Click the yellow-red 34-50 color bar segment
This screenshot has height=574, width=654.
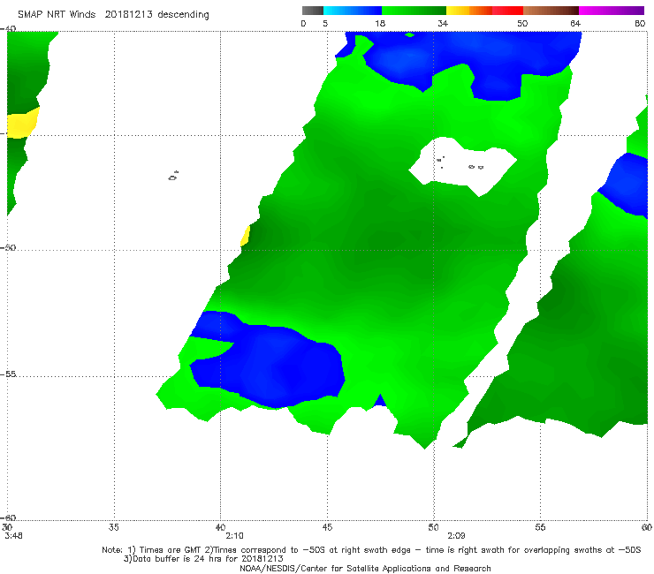[484, 11]
